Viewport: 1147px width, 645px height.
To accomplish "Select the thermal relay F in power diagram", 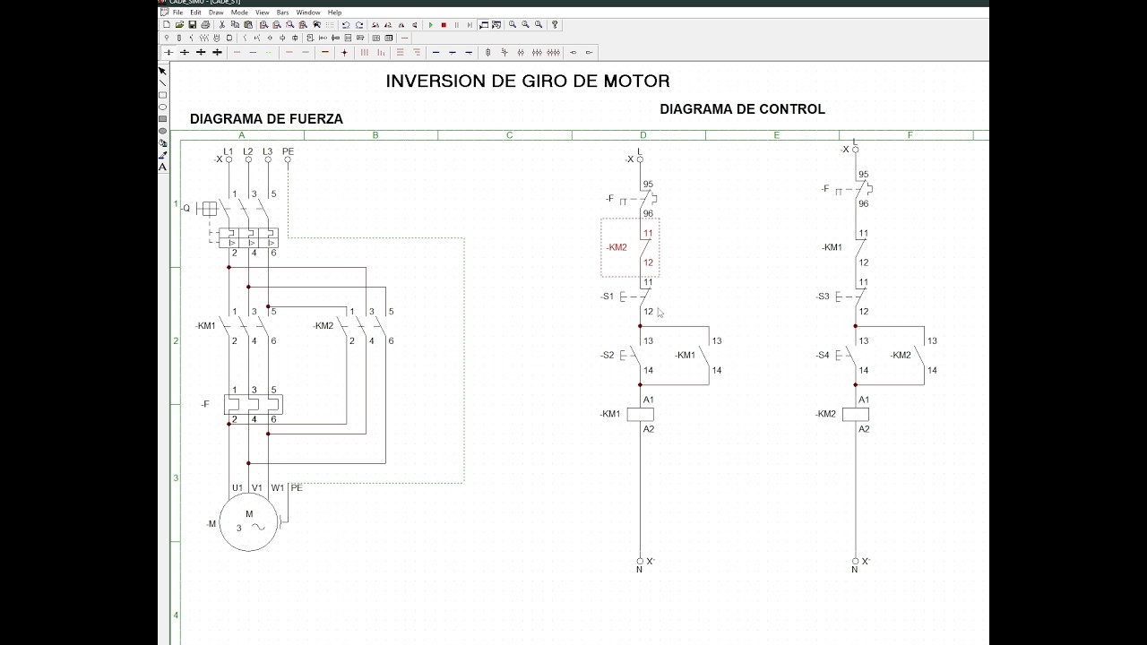I will coord(253,405).
